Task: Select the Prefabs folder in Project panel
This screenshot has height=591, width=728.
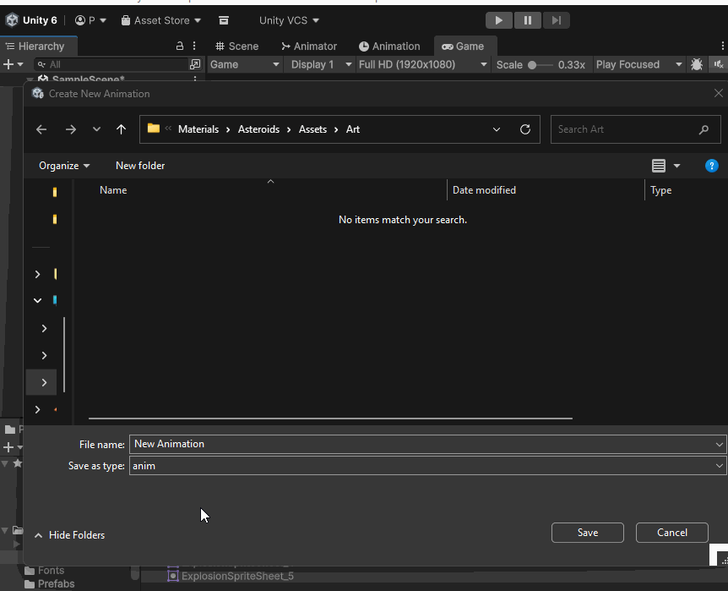Action: [50, 584]
